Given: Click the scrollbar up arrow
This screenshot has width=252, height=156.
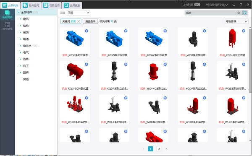Looking at the screenshot, I should [x=250, y=28].
